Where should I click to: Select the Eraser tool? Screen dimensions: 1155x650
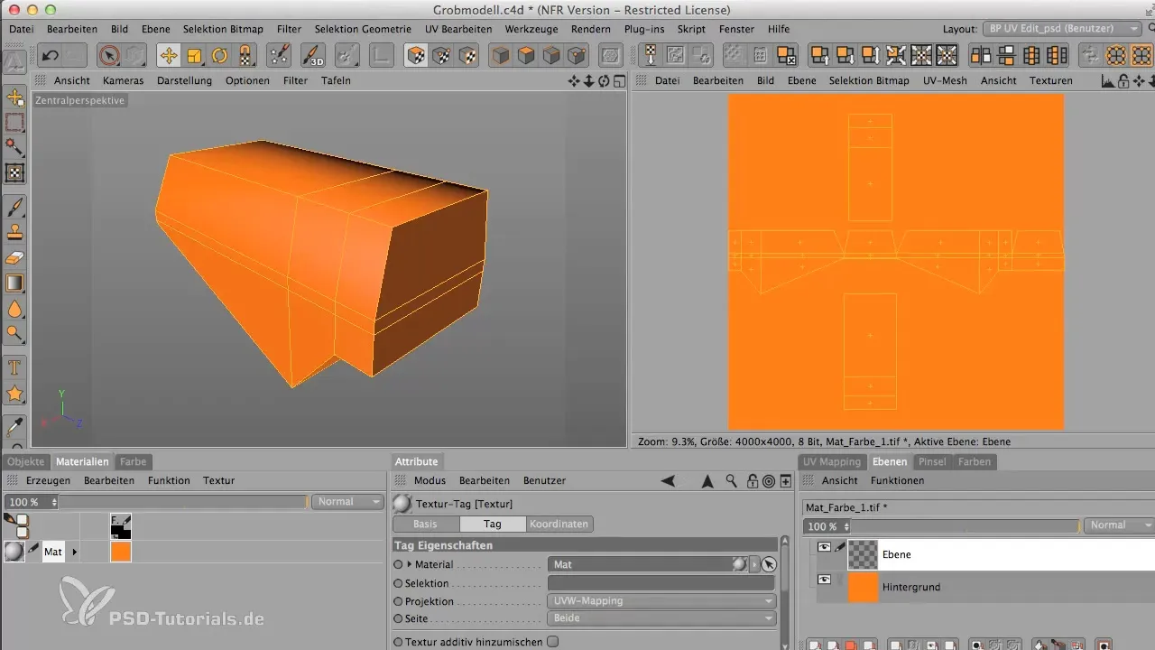(14, 258)
